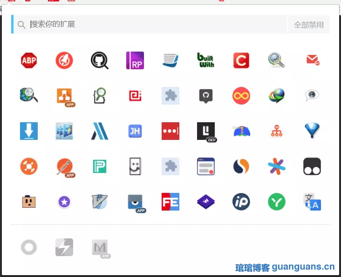
Task: Click the black Tampermonkey icon
Action: 312,166
